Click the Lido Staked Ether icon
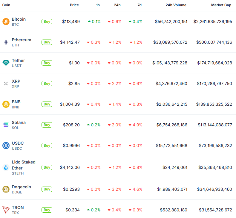 pyautogui.click(x=6, y=167)
